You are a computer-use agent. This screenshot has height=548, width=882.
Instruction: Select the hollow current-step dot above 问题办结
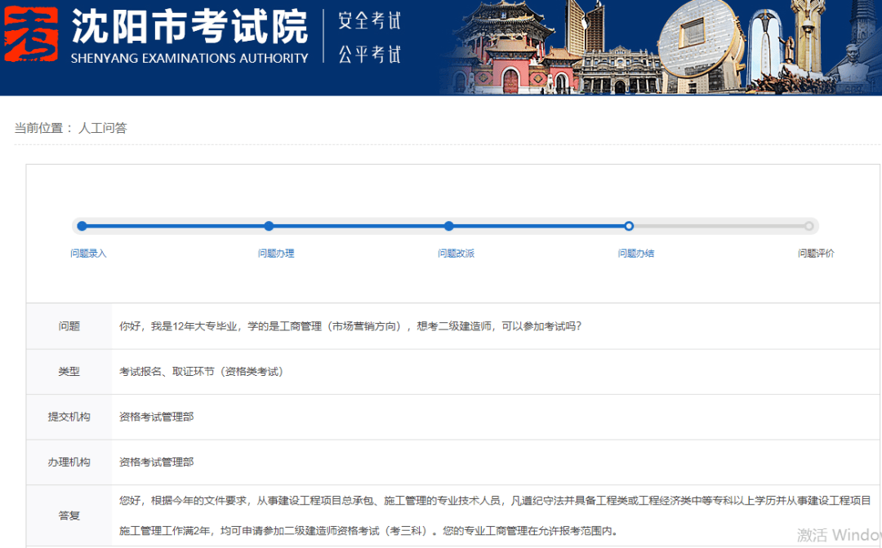629,226
